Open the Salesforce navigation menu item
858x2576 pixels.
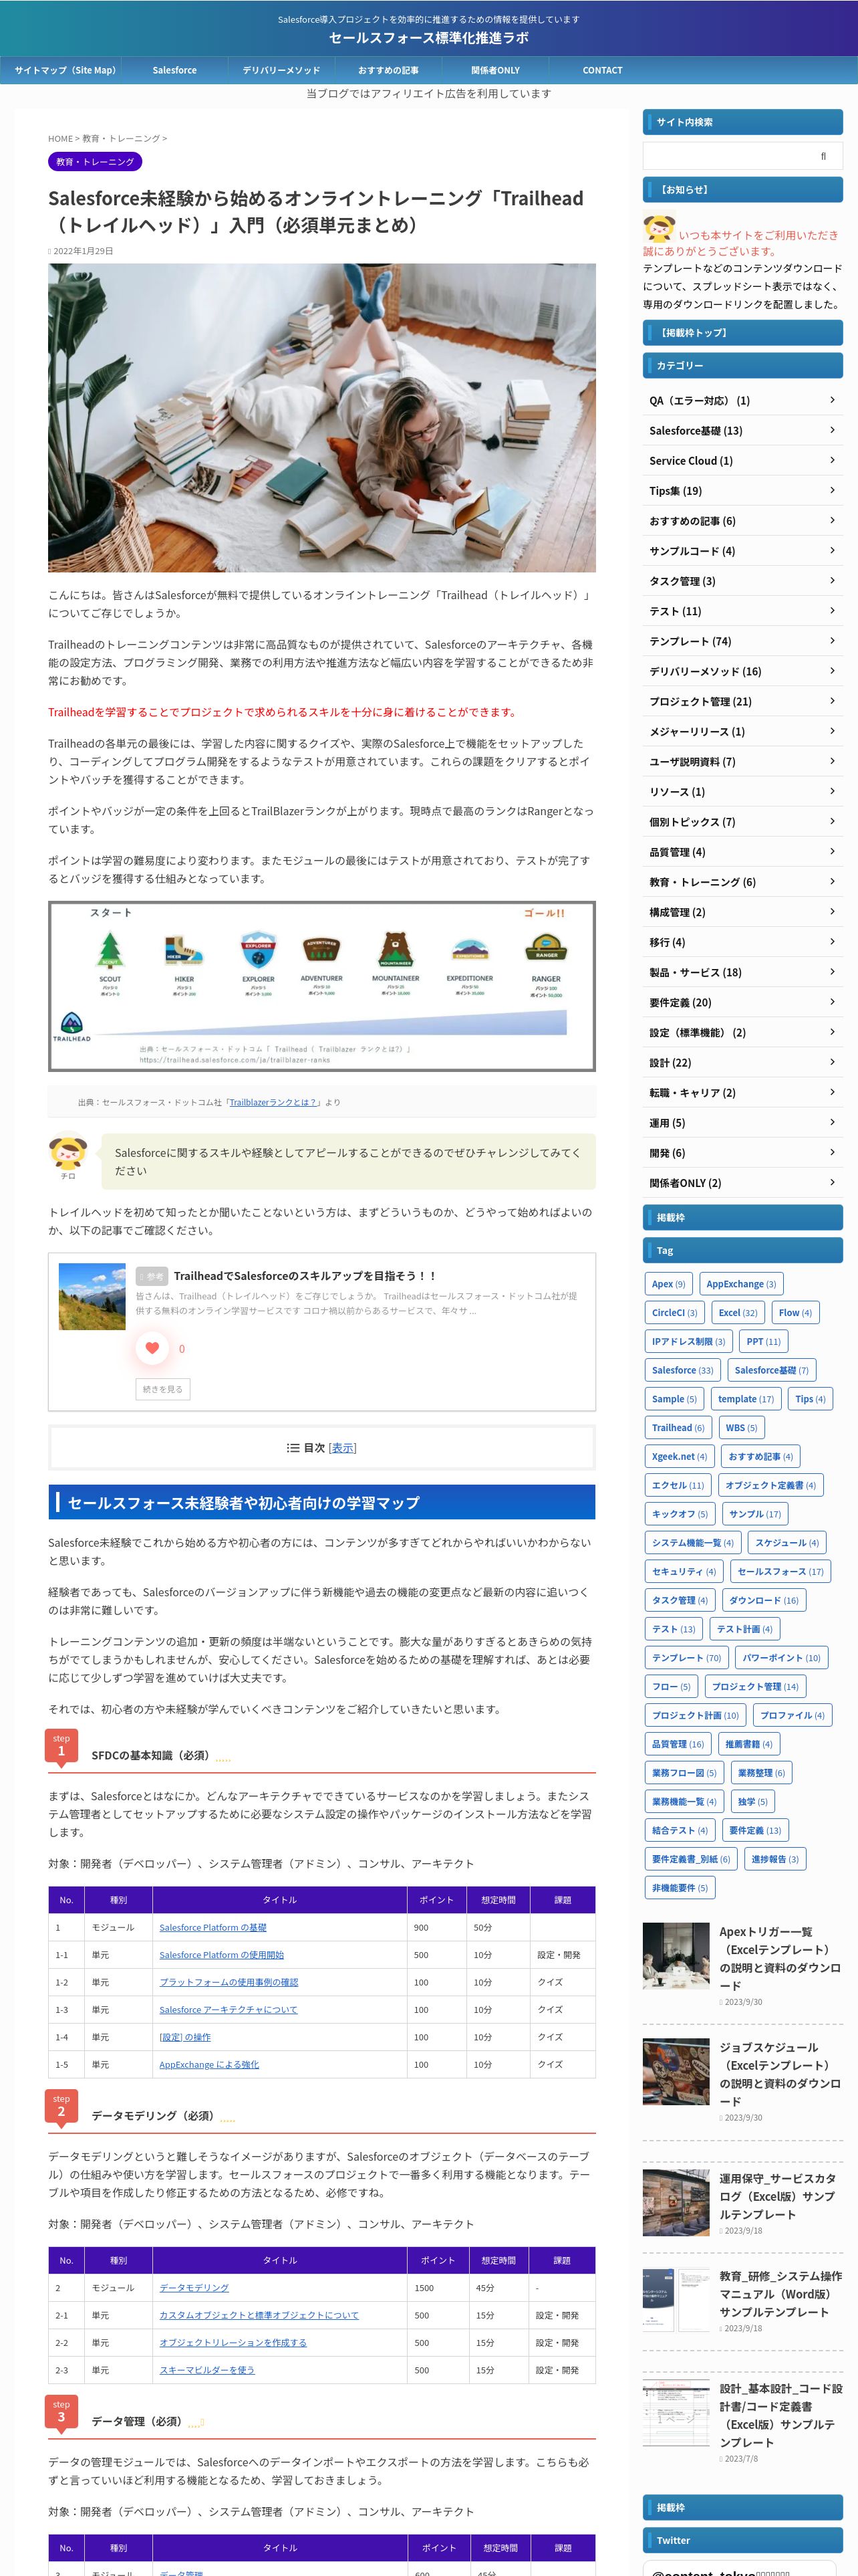click(x=175, y=70)
